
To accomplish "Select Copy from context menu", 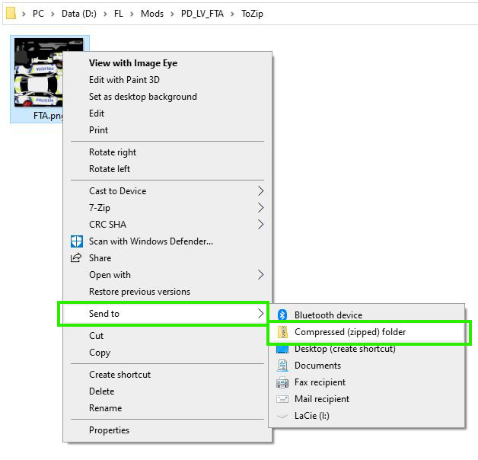I will coord(100,353).
